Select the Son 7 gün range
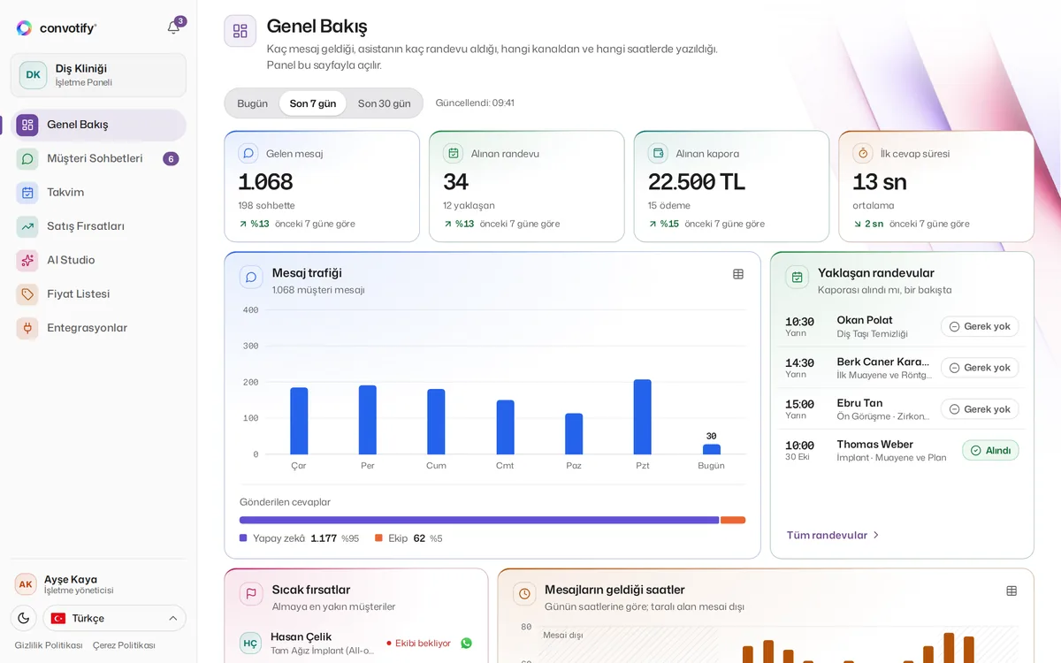 [313, 103]
